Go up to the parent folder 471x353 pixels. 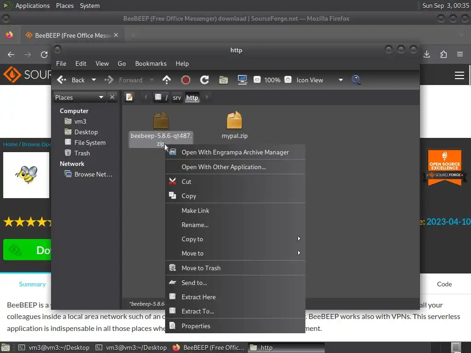[167, 80]
